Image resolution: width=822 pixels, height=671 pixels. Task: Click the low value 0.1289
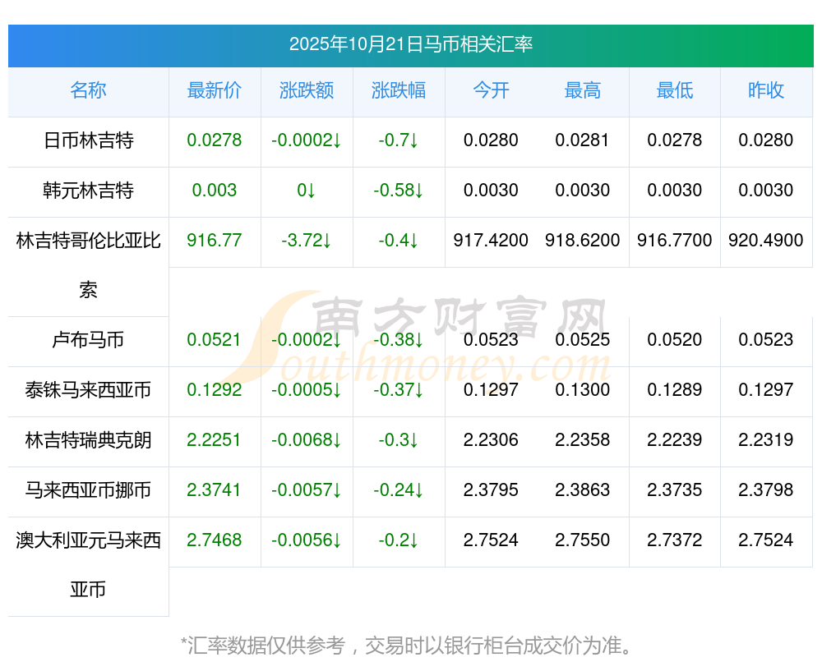tap(675, 390)
